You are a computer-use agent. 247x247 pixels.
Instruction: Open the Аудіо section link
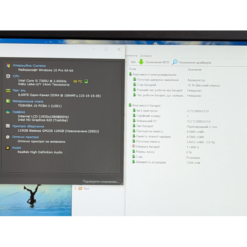point(16,147)
